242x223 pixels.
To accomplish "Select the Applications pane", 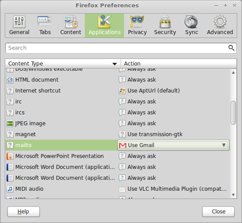I will coord(104,26).
